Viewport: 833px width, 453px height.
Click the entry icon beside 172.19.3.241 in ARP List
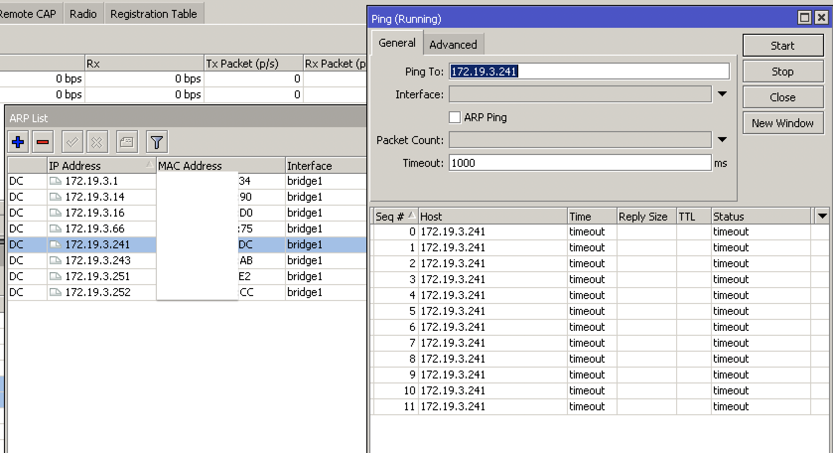[56, 244]
